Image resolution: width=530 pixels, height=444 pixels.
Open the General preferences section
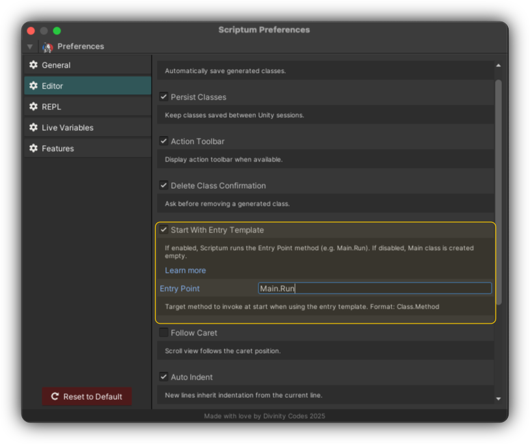coord(88,65)
